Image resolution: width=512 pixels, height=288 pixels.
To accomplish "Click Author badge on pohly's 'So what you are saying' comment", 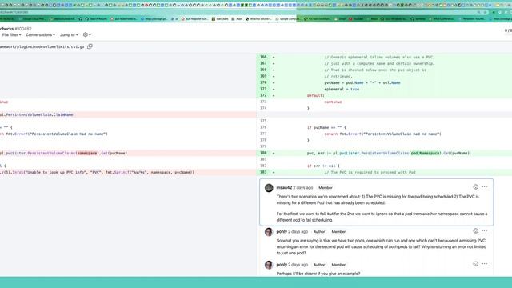I will [x=319, y=232].
